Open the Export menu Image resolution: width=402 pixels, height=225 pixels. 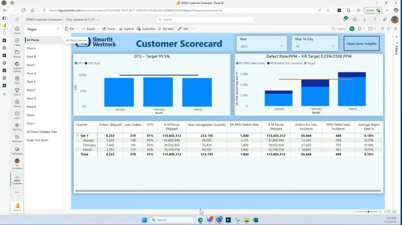click(90, 29)
